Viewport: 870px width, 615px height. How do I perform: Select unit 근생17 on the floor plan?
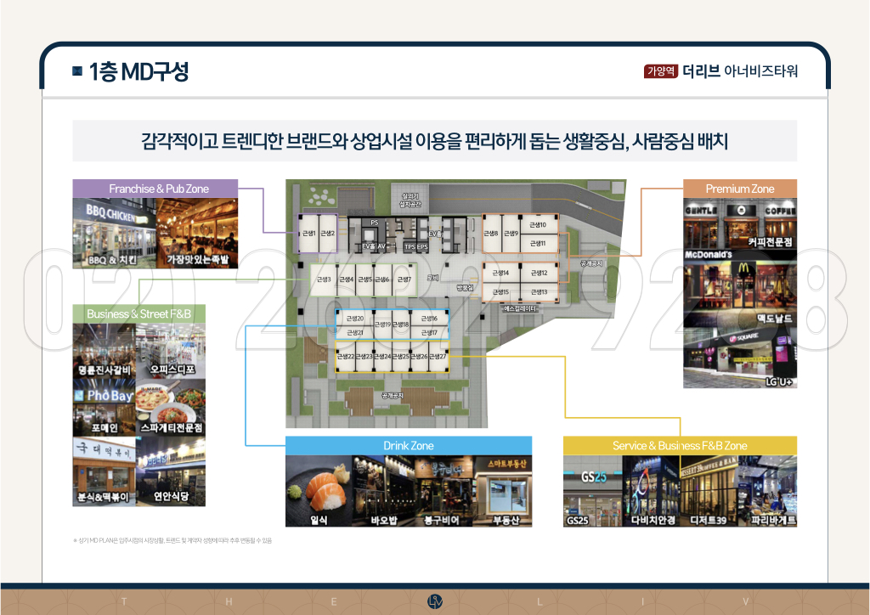(429, 333)
